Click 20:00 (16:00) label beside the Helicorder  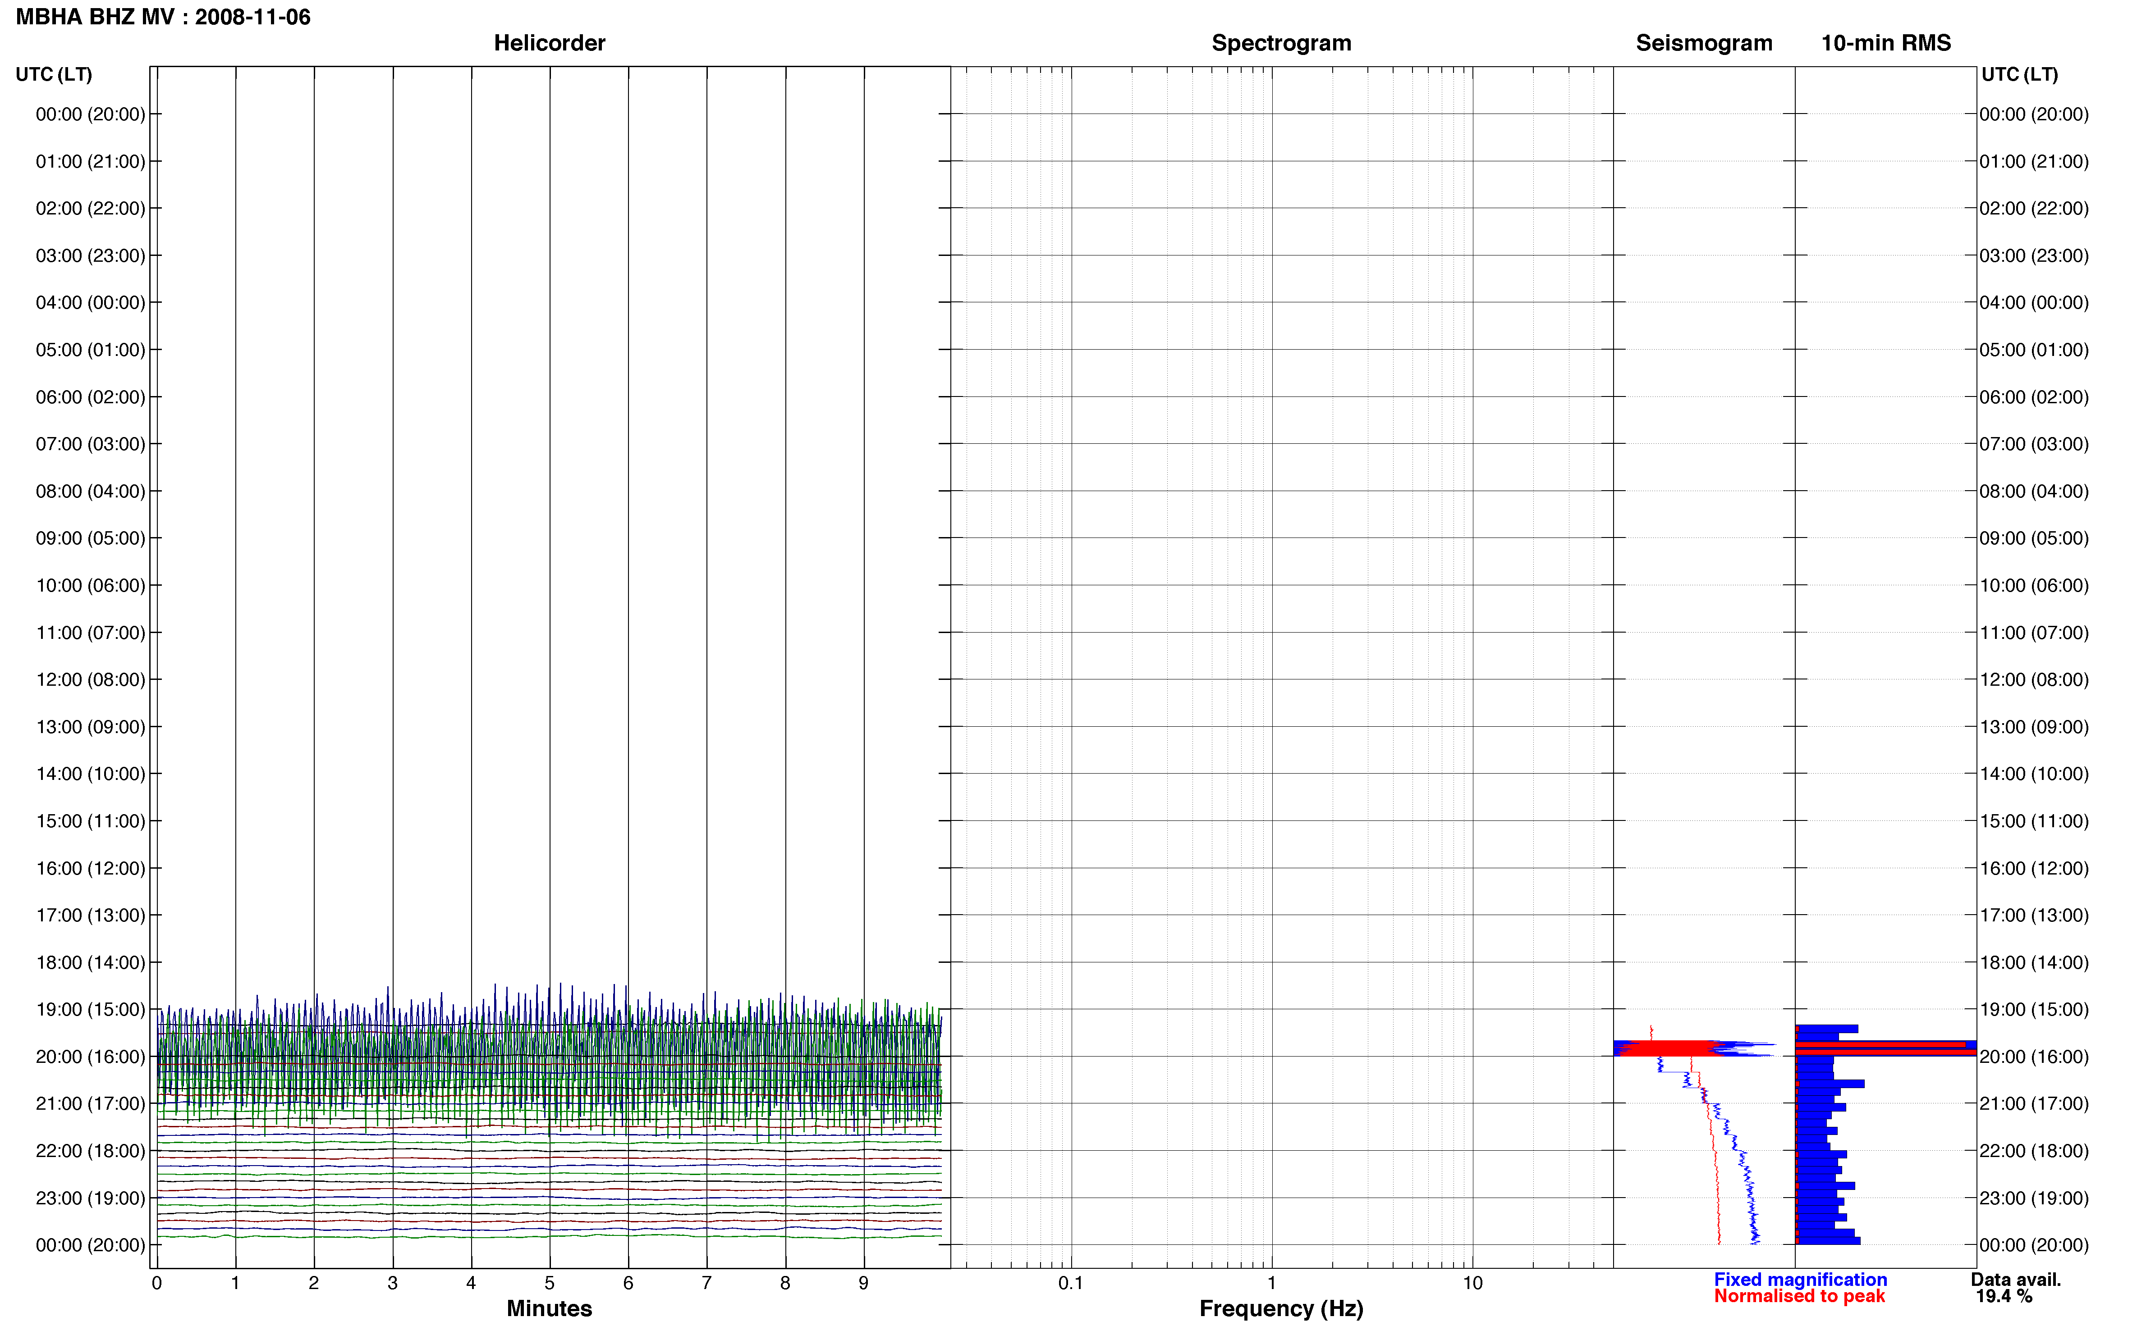tap(90, 1056)
